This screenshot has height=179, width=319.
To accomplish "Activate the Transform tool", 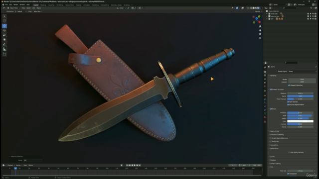I will (x=4, y=39).
